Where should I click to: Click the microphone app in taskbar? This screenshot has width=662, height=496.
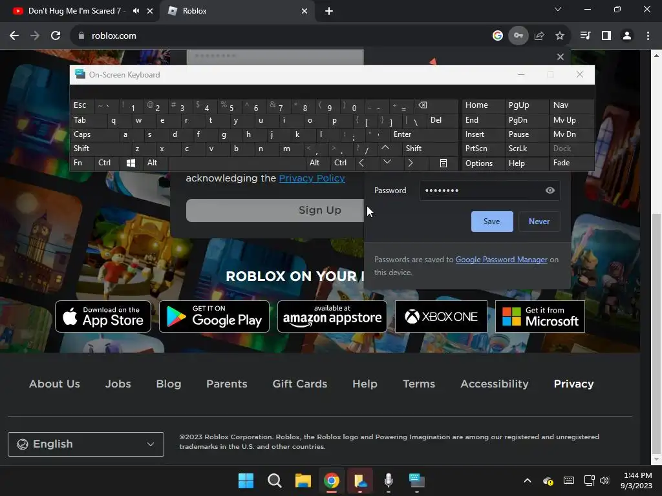(389, 480)
